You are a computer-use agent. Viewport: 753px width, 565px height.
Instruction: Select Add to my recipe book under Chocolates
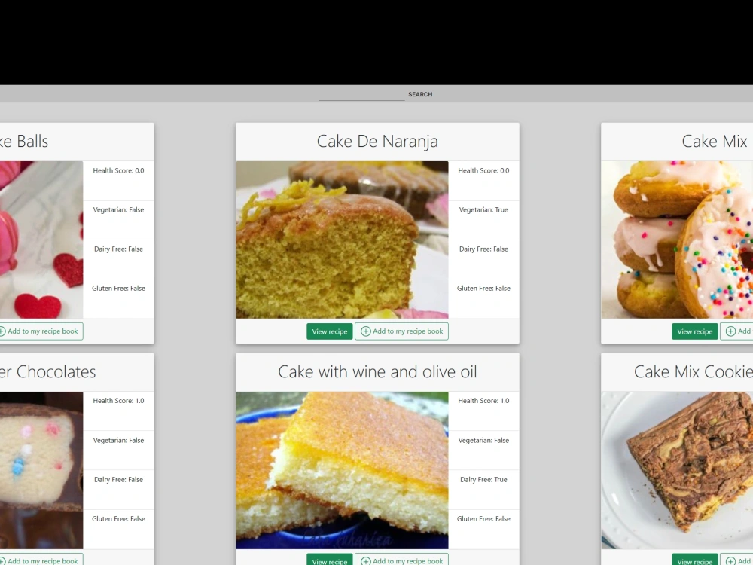[x=41, y=560]
